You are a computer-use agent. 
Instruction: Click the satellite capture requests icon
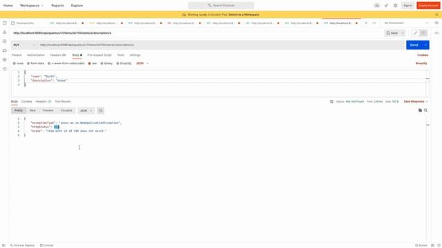click(x=386, y=6)
